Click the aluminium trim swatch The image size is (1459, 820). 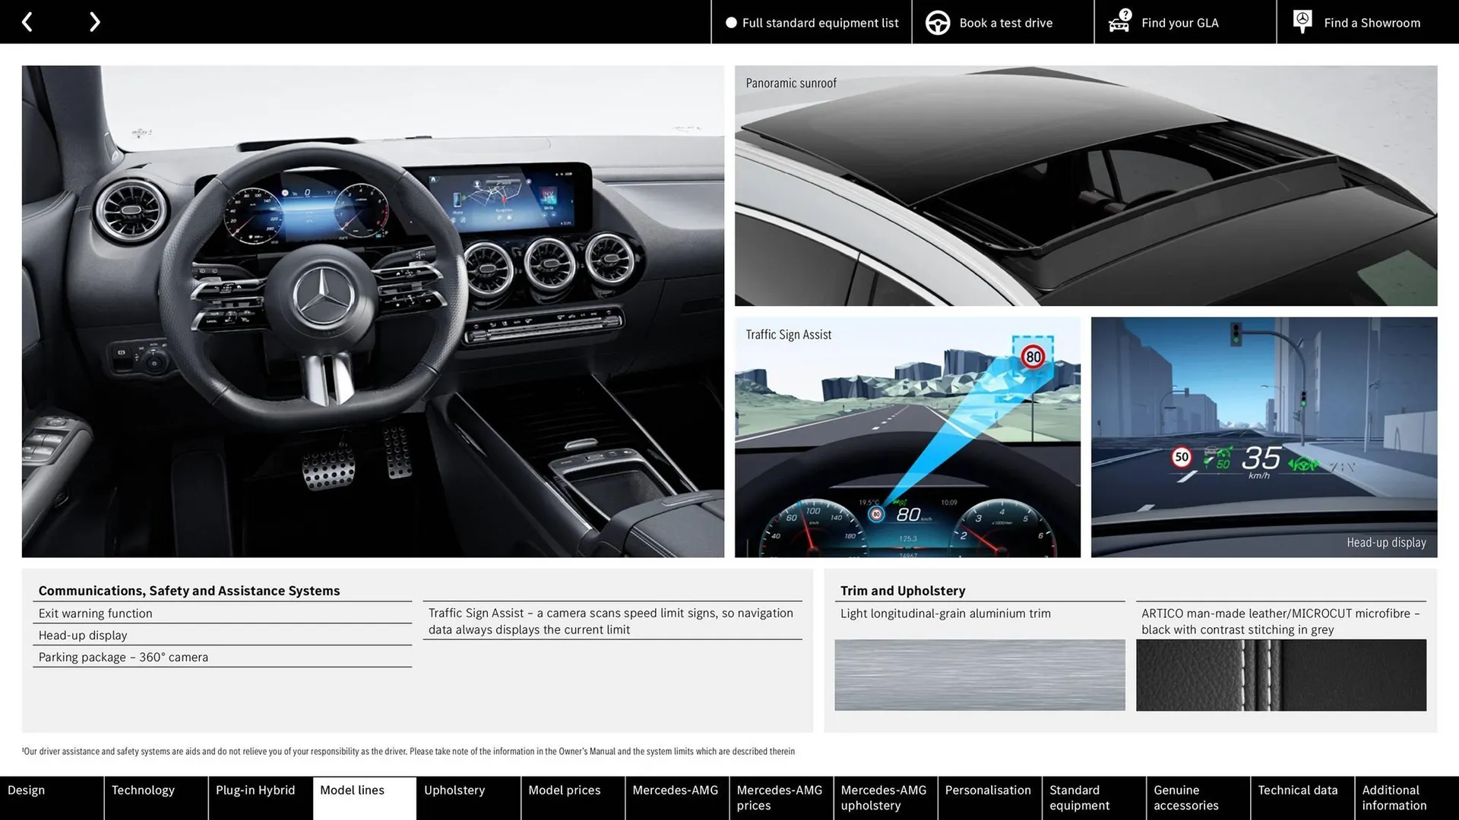click(980, 674)
